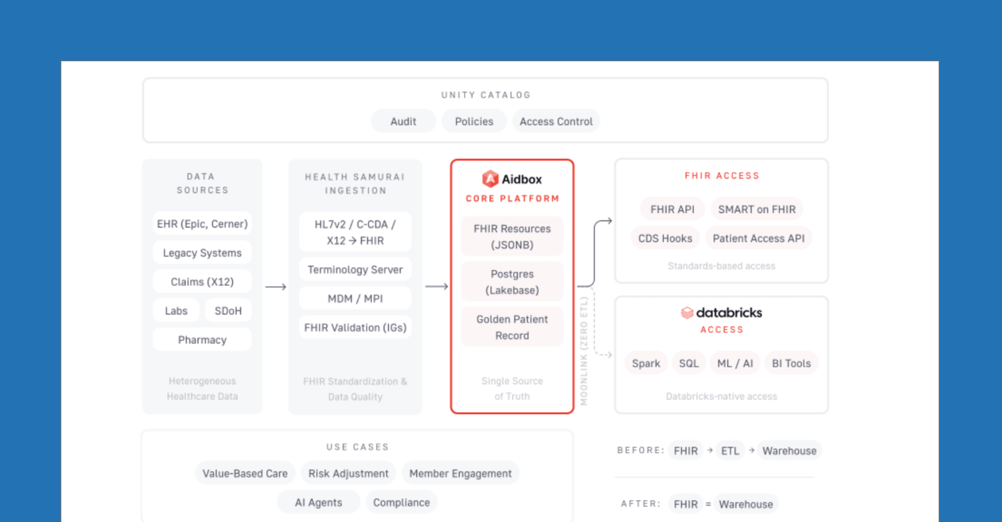
Task: Select the Policies pill
Action: 474,121
